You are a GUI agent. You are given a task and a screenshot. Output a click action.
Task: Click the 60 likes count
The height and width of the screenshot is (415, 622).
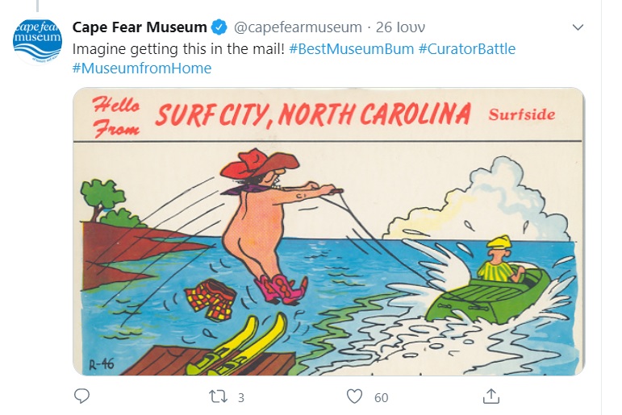[381, 396]
